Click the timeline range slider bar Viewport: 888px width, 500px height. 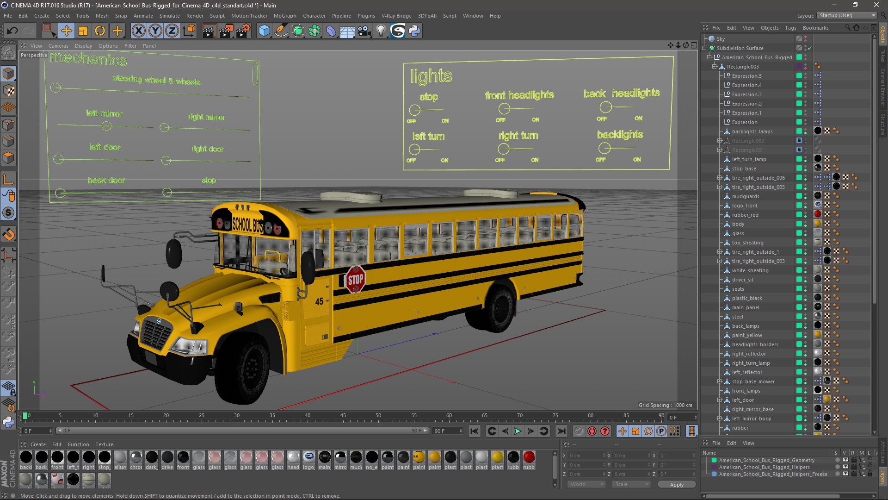click(243, 431)
